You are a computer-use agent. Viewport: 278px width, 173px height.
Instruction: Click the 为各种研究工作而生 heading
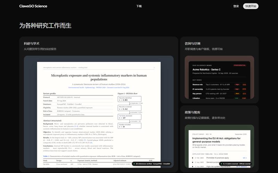tap(45, 26)
